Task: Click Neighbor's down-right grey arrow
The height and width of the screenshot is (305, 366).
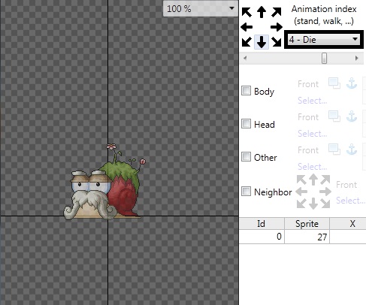Action: pos(325,204)
